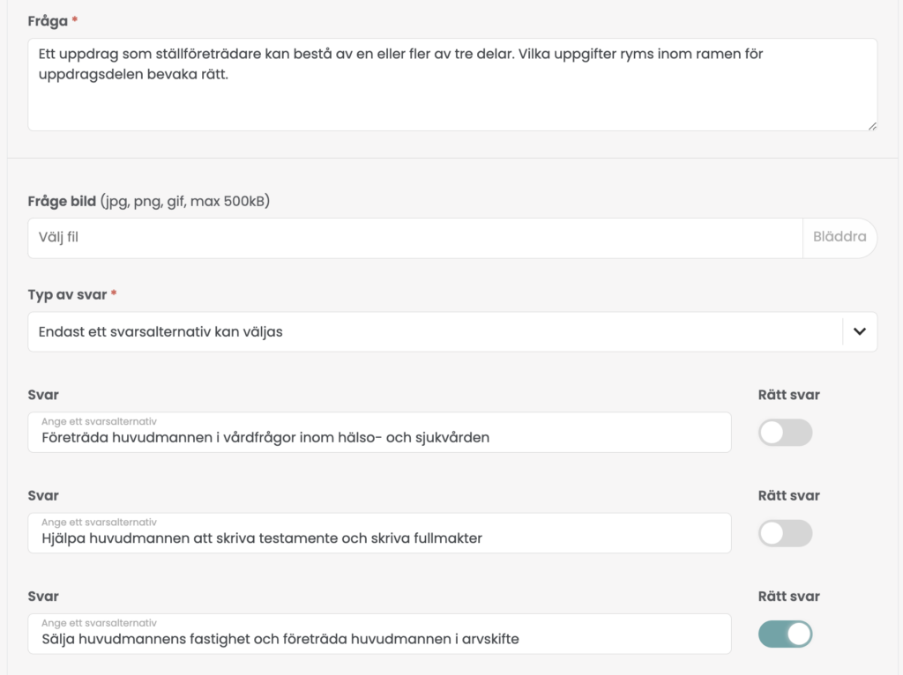Click the "Fråga" field label
The height and width of the screenshot is (675, 903).
tap(48, 21)
